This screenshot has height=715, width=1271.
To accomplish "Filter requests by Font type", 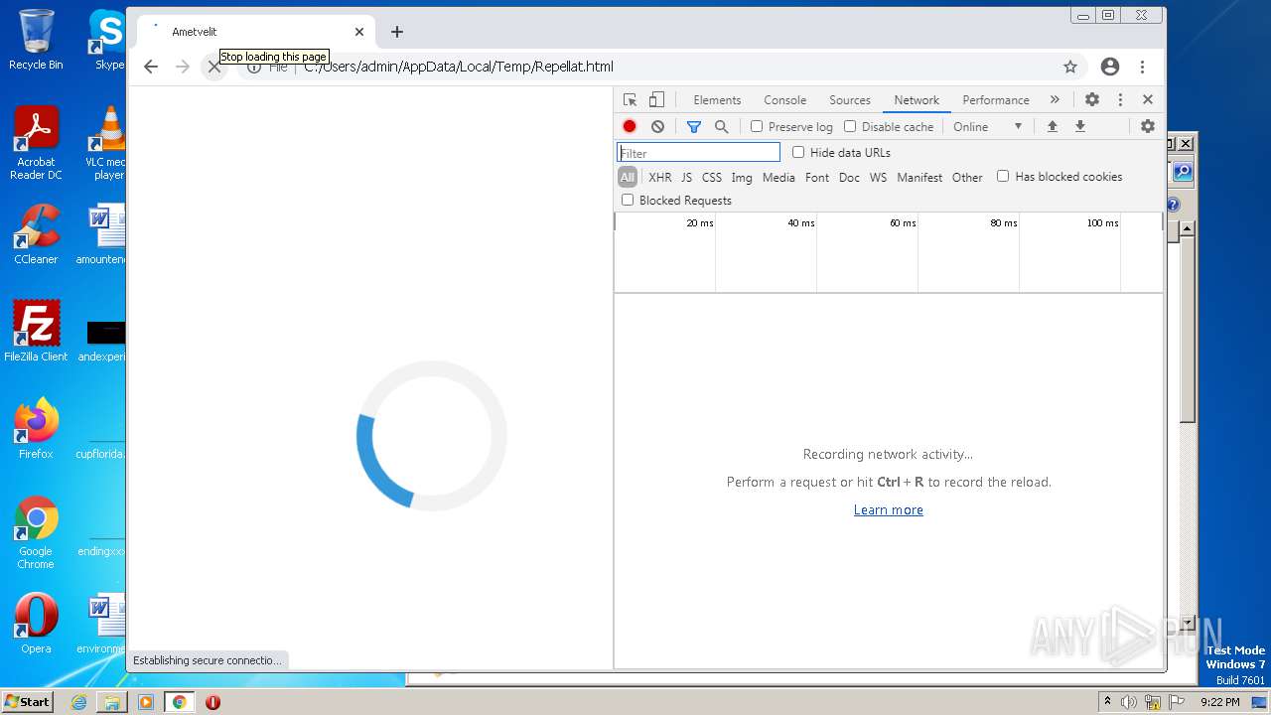I will pos(817,177).
